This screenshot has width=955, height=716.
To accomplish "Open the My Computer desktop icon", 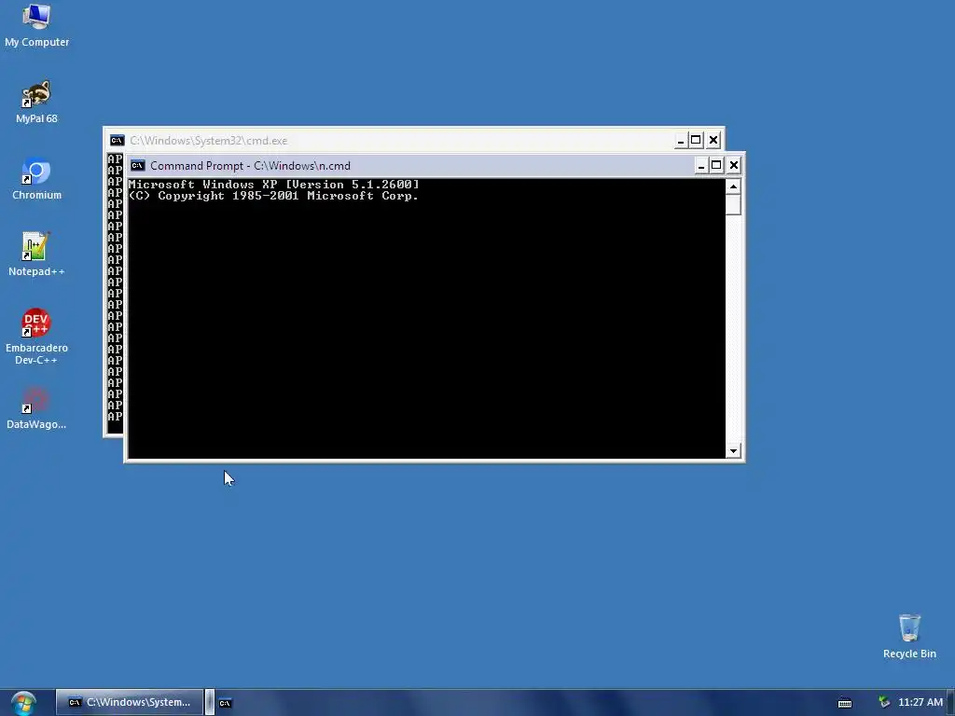I will click(36, 25).
